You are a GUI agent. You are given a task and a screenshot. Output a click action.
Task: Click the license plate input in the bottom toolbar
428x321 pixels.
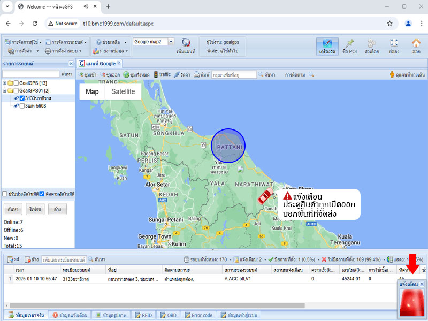[x=64, y=259]
